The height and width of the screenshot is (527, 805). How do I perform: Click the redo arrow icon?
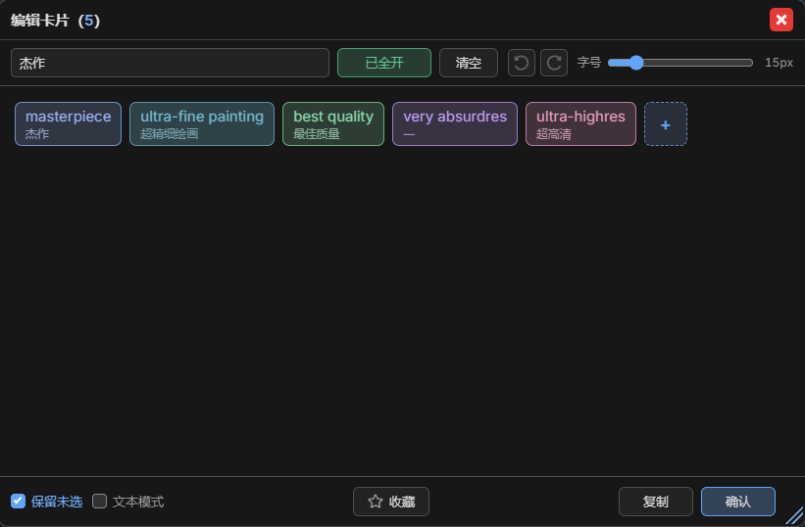click(554, 63)
